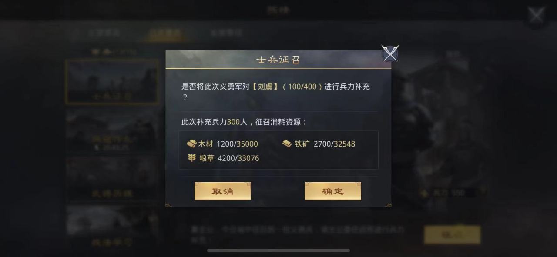Cancel recruitment with the 取消 button
557x257 pixels.
[x=222, y=191]
